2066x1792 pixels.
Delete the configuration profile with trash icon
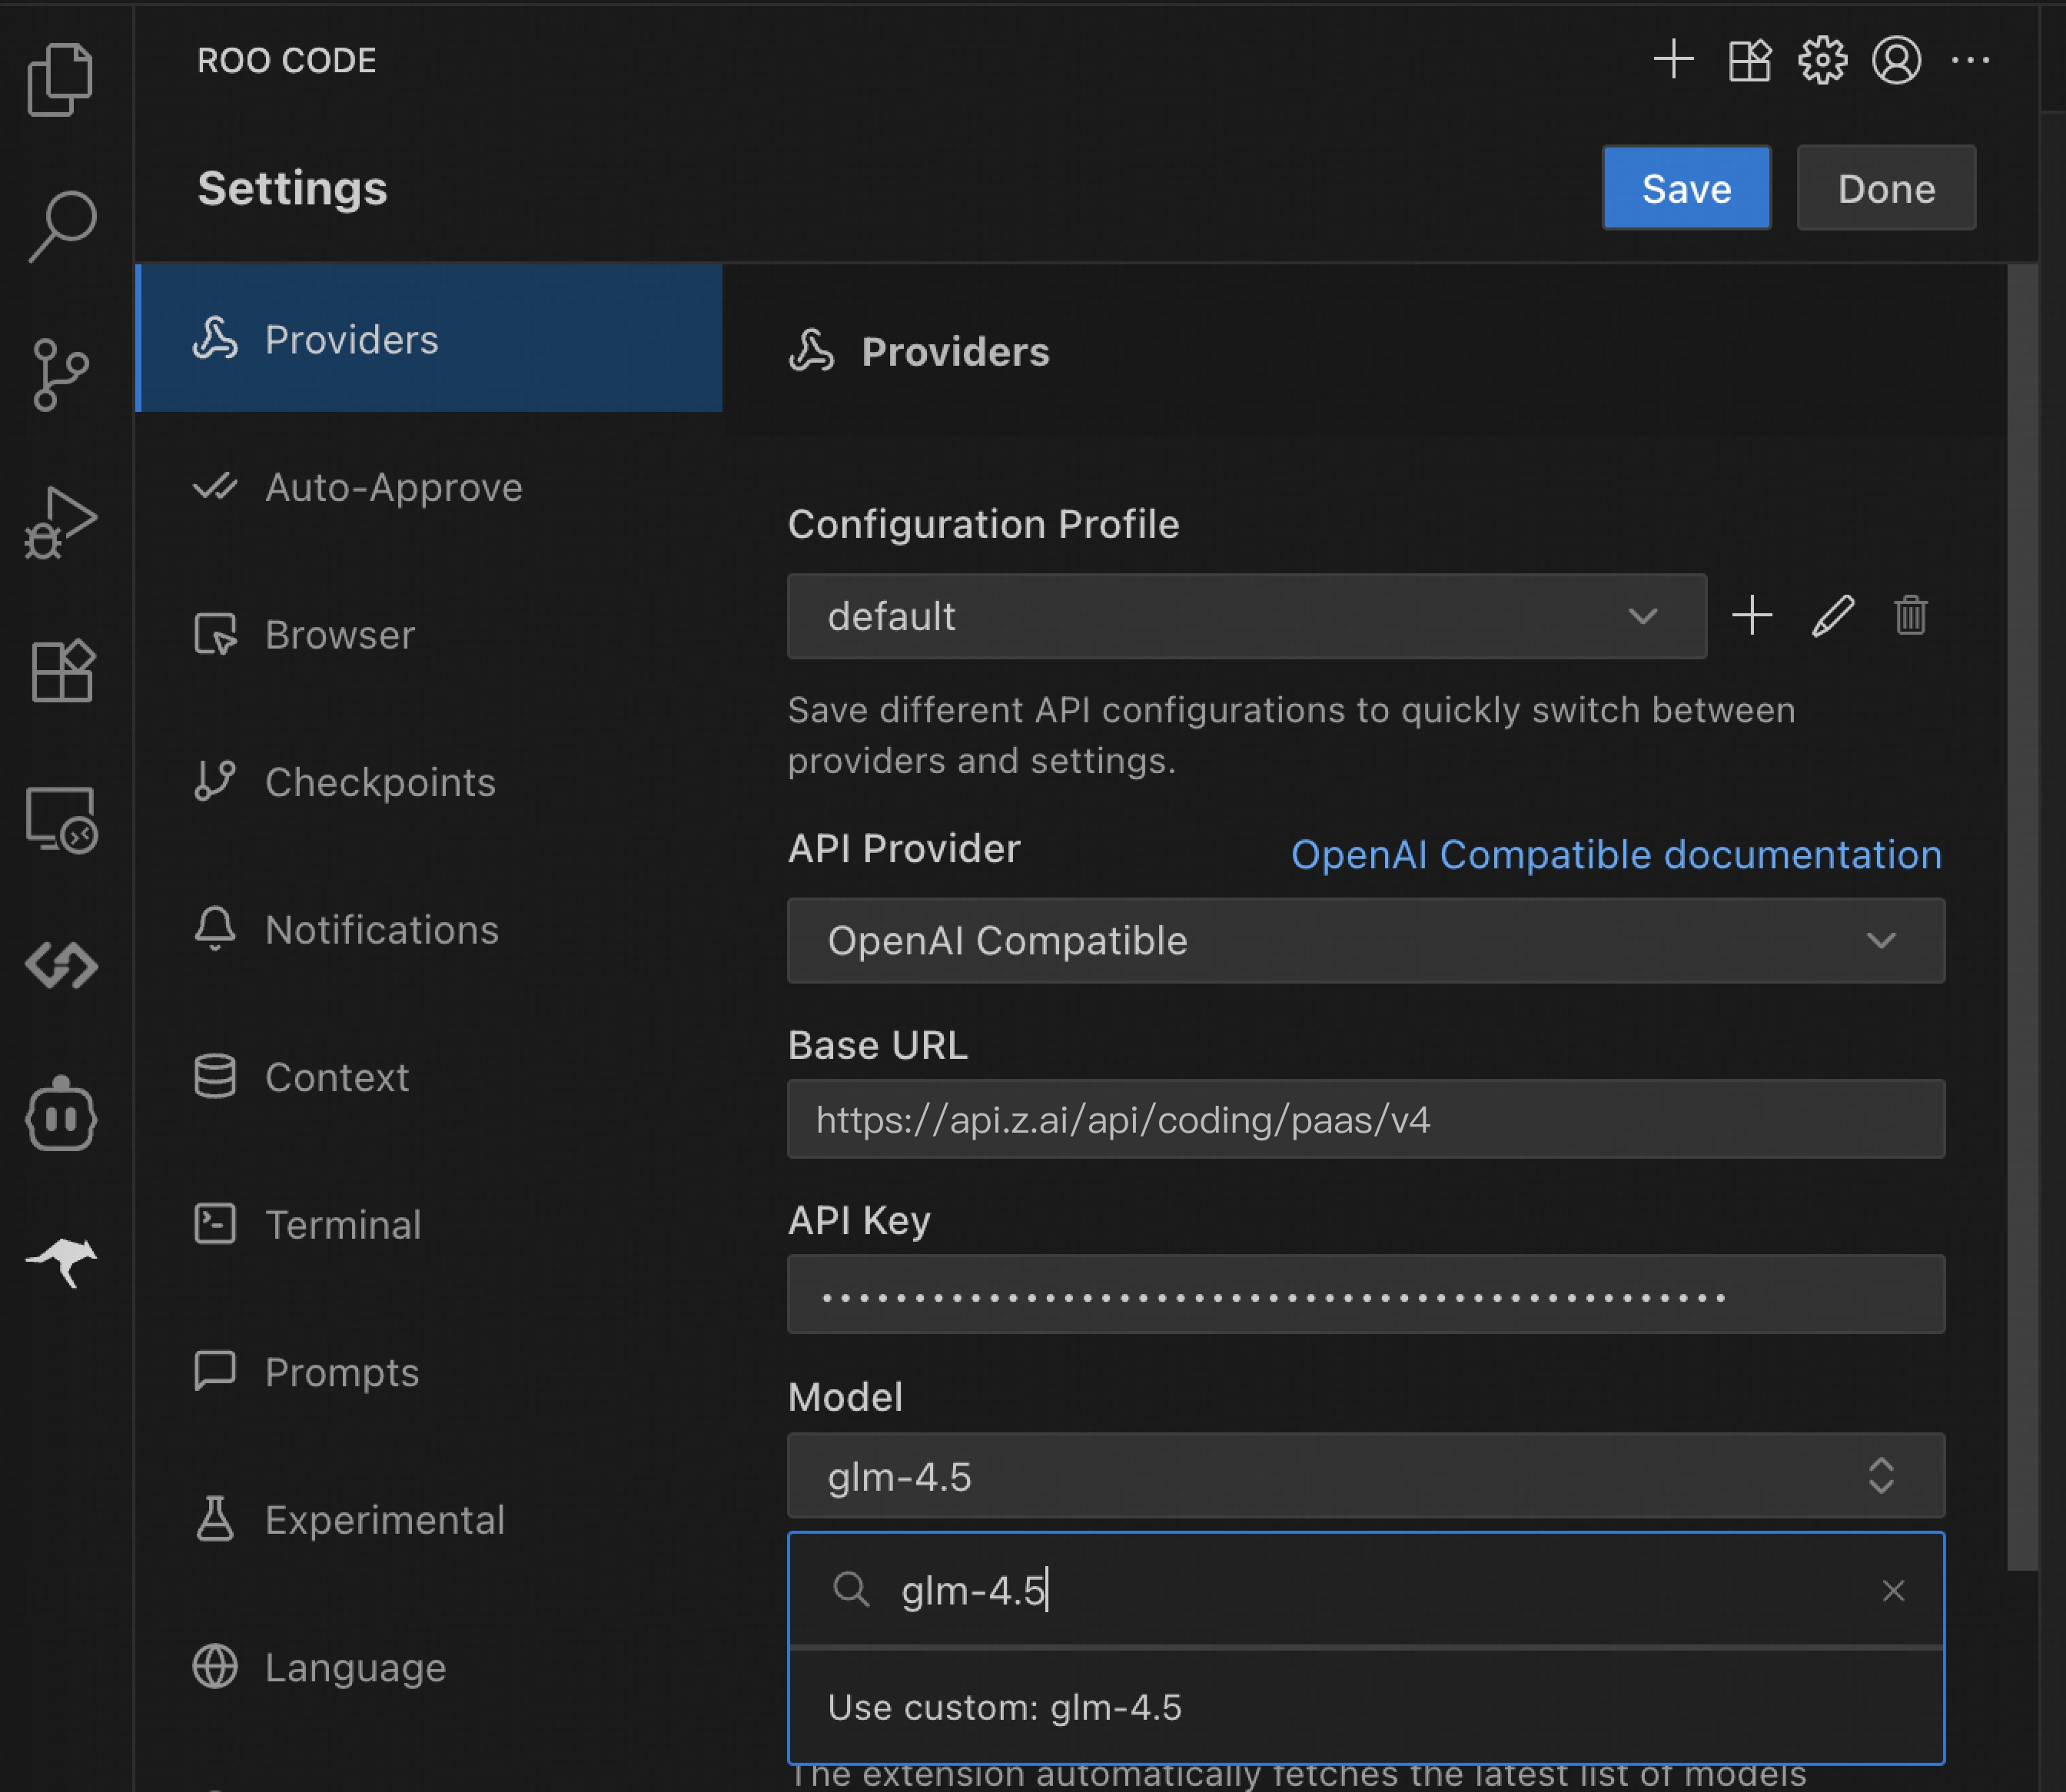1910,615
